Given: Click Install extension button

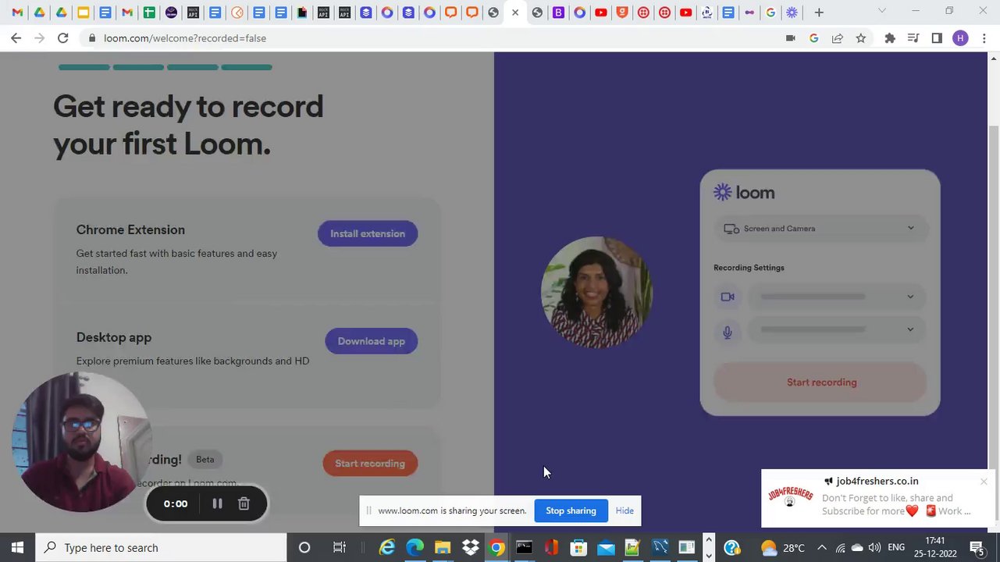Looking at the screenshot, I should 368,233.
